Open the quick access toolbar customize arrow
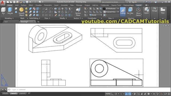Screen dimensions: 171x96 43,2
